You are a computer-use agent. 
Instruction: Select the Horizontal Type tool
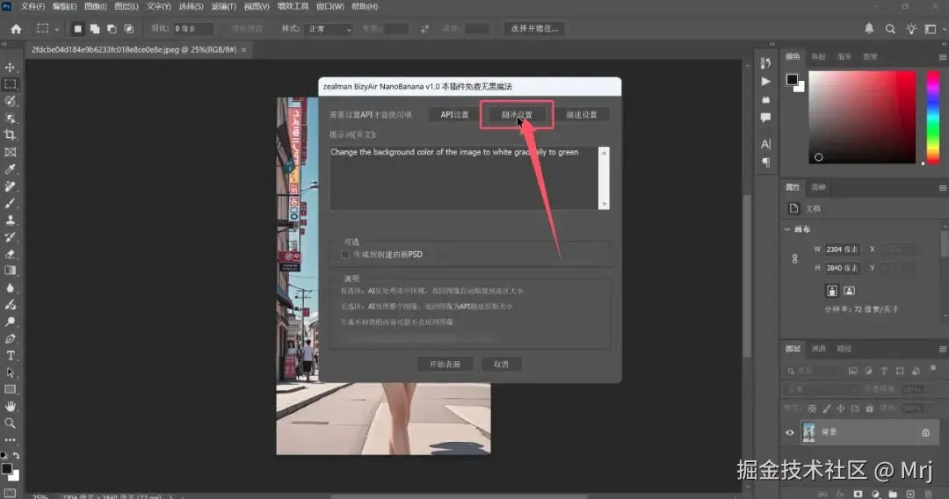[11, 356]
